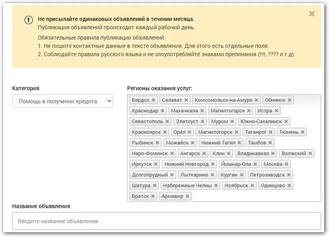Screen dimensions: 329x237
Task: Delete the Махачкала tag
Action: tap(202, 111)
